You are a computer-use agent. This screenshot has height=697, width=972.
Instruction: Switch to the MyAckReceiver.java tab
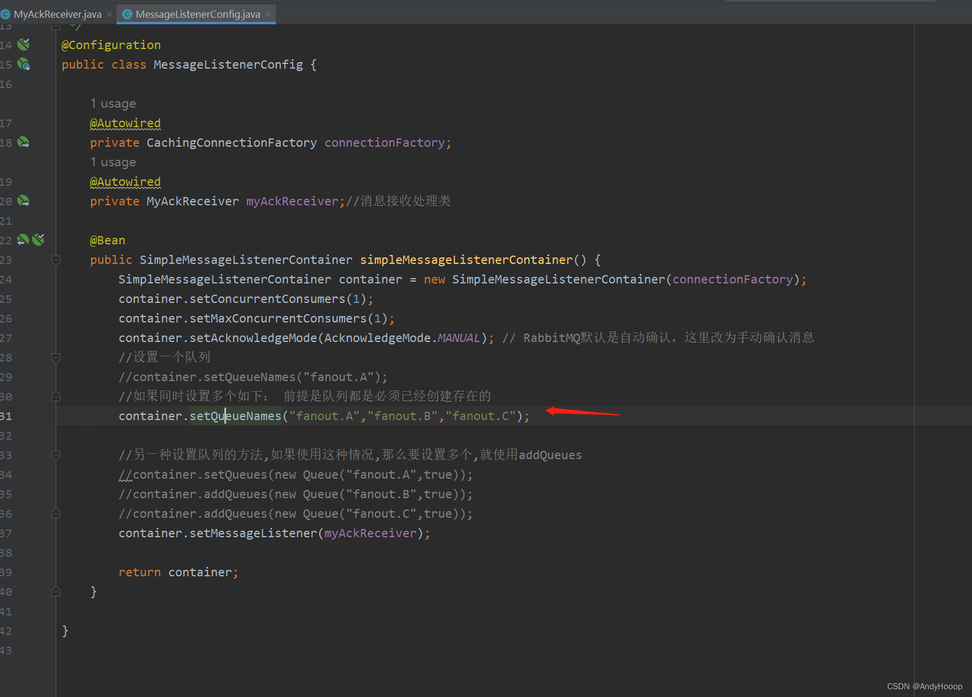coord(57,14)
